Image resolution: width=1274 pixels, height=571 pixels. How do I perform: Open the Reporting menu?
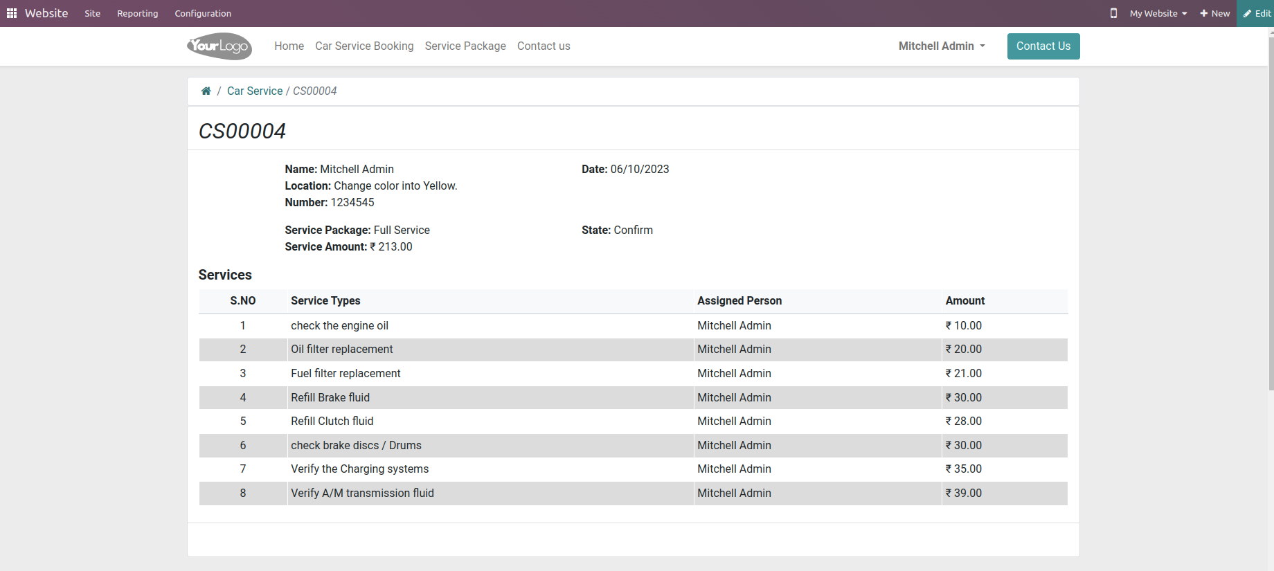[138, 13]
